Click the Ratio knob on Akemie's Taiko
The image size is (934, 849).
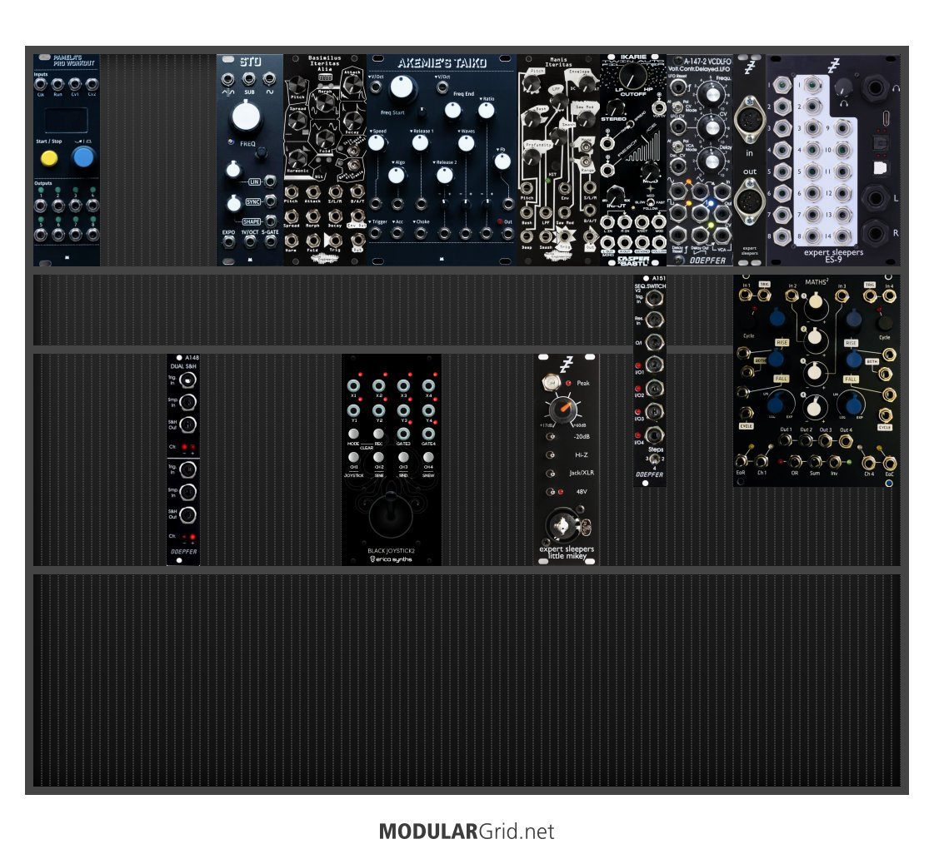(x=486, y=111)
